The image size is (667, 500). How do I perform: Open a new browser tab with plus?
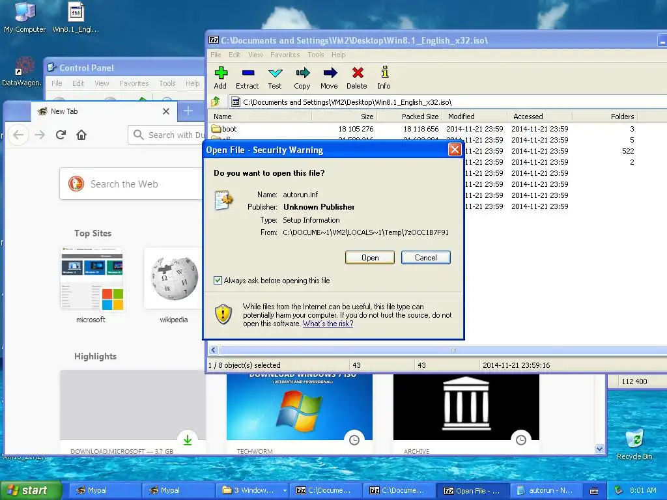(x=188, y=111)
